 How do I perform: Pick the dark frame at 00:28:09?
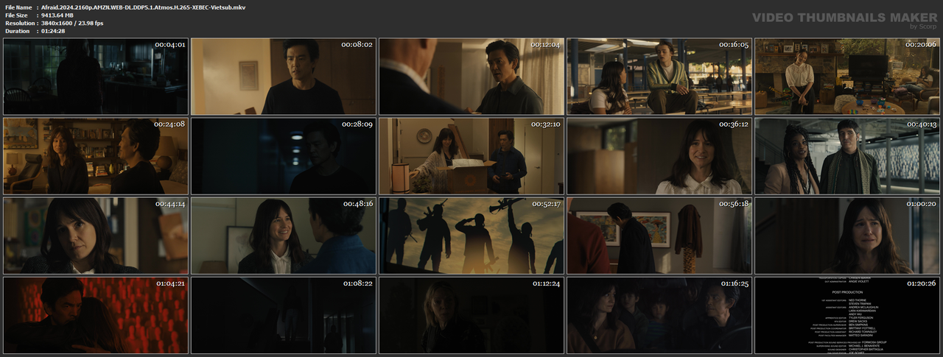tap(284, 156)
